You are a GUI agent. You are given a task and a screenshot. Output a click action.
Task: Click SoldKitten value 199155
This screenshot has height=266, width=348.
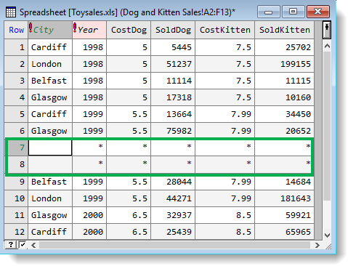click(x=285, y=64)
